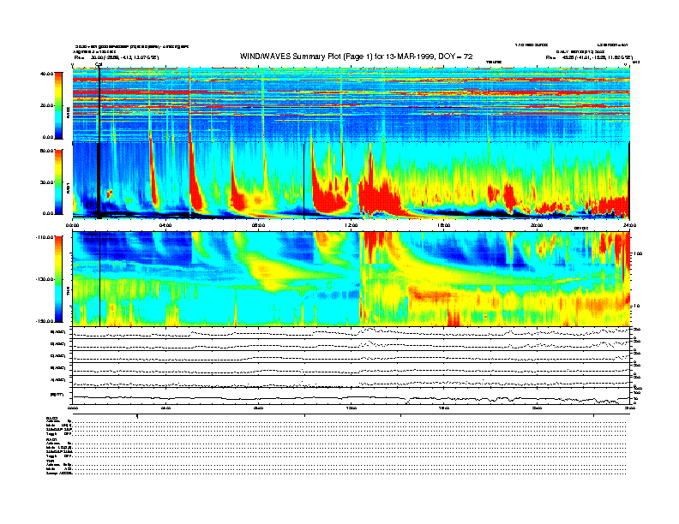Click the -130.00 label on TNR scale

pyautogui.click(x=45, y=279)
